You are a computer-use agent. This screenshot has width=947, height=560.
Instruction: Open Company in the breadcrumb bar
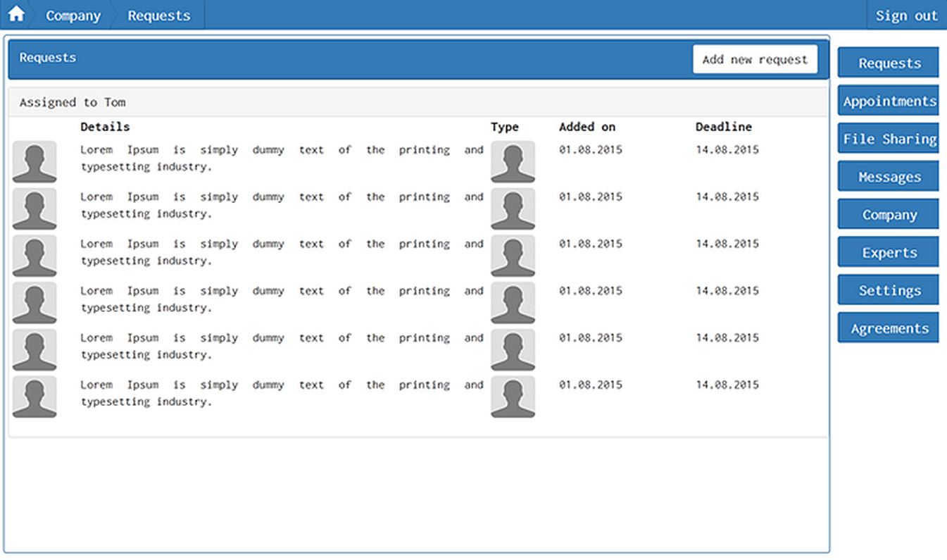tap(73, 15)
